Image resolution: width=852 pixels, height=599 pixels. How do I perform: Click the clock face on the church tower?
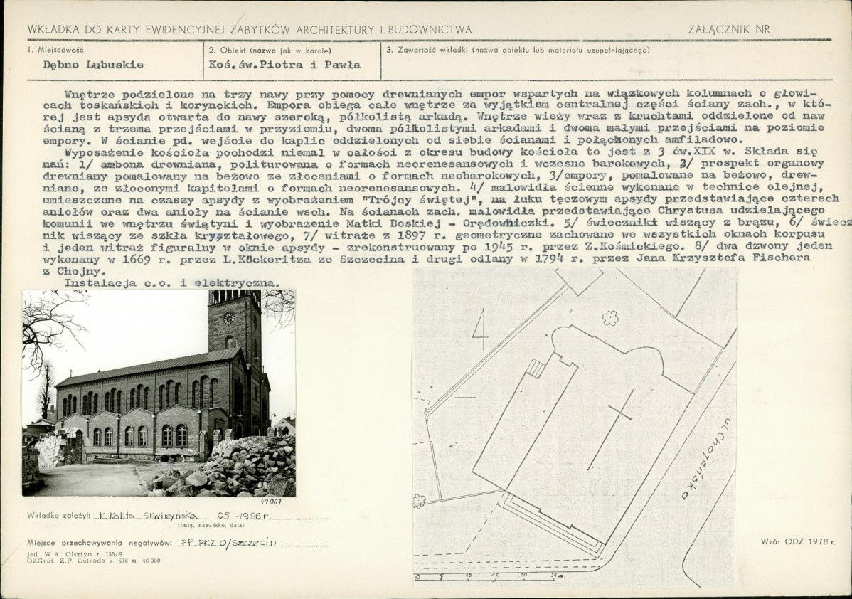click(x=228, y=318)
